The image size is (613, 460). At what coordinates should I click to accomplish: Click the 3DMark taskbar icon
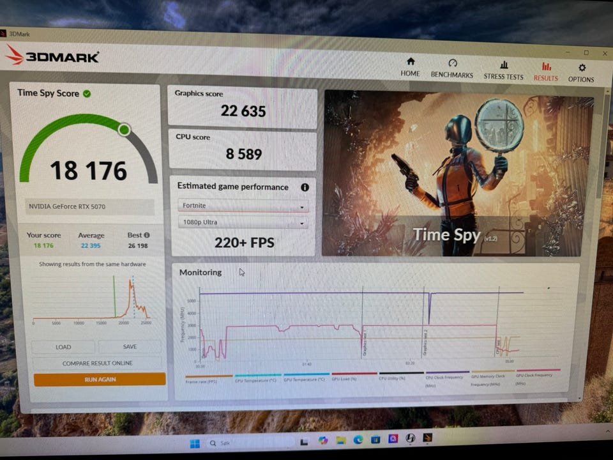point(427,438)
